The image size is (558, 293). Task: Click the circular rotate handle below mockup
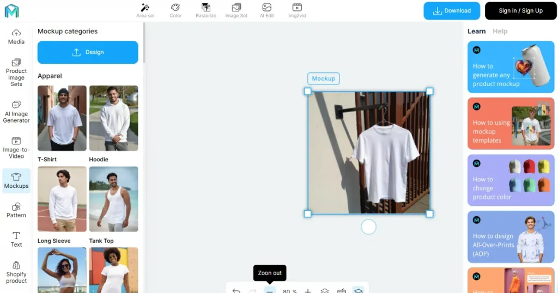pos(369,227)
